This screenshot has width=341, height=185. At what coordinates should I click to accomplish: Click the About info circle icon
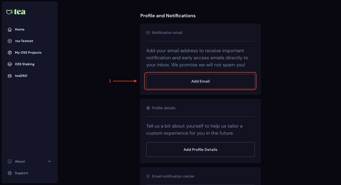(x=10, y=162)
